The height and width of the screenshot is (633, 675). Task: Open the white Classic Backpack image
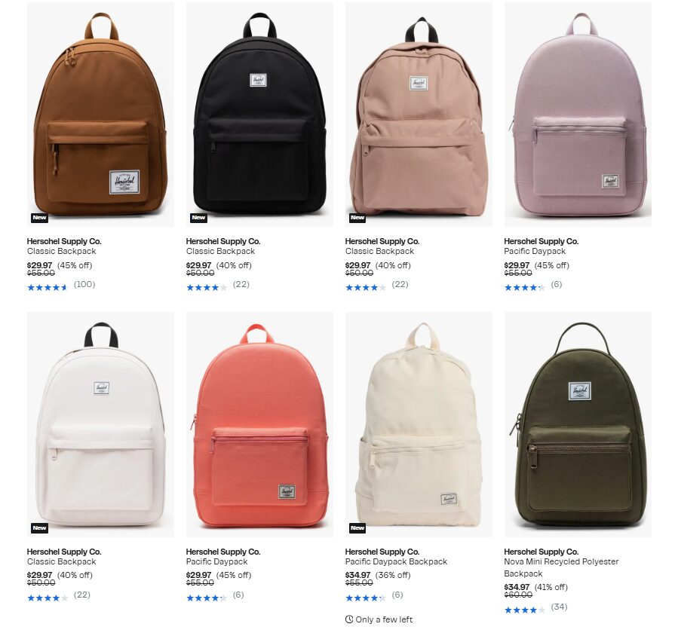coord(100,424)
